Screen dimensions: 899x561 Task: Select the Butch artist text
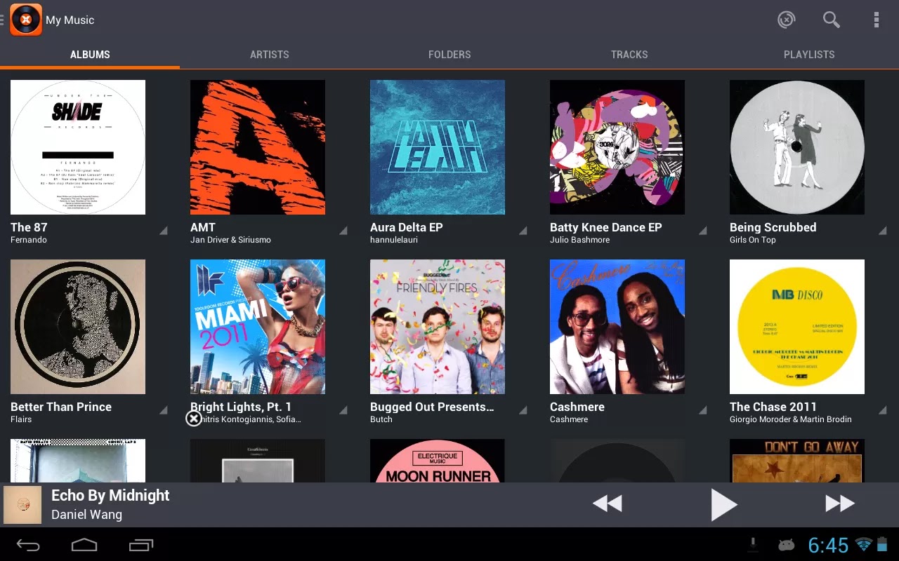click(381, 419)
